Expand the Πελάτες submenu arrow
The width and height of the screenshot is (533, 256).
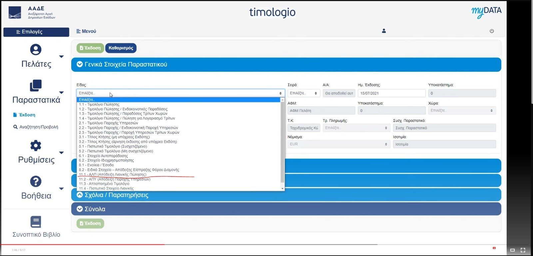coord(61,57)
